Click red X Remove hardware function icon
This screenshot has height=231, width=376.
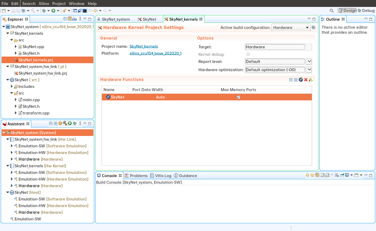pos(306,80)
